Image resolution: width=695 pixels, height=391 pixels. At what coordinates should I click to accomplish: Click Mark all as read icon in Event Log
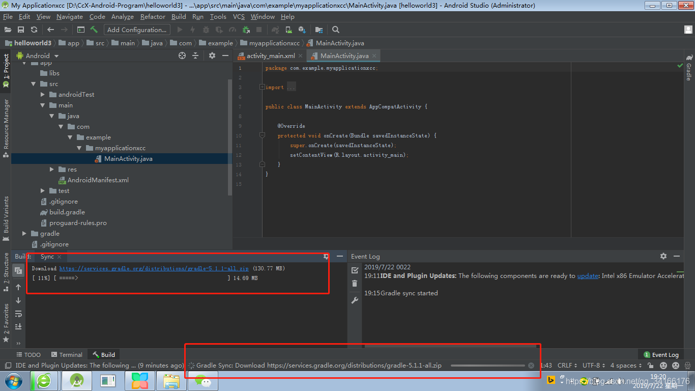(355, 270)
